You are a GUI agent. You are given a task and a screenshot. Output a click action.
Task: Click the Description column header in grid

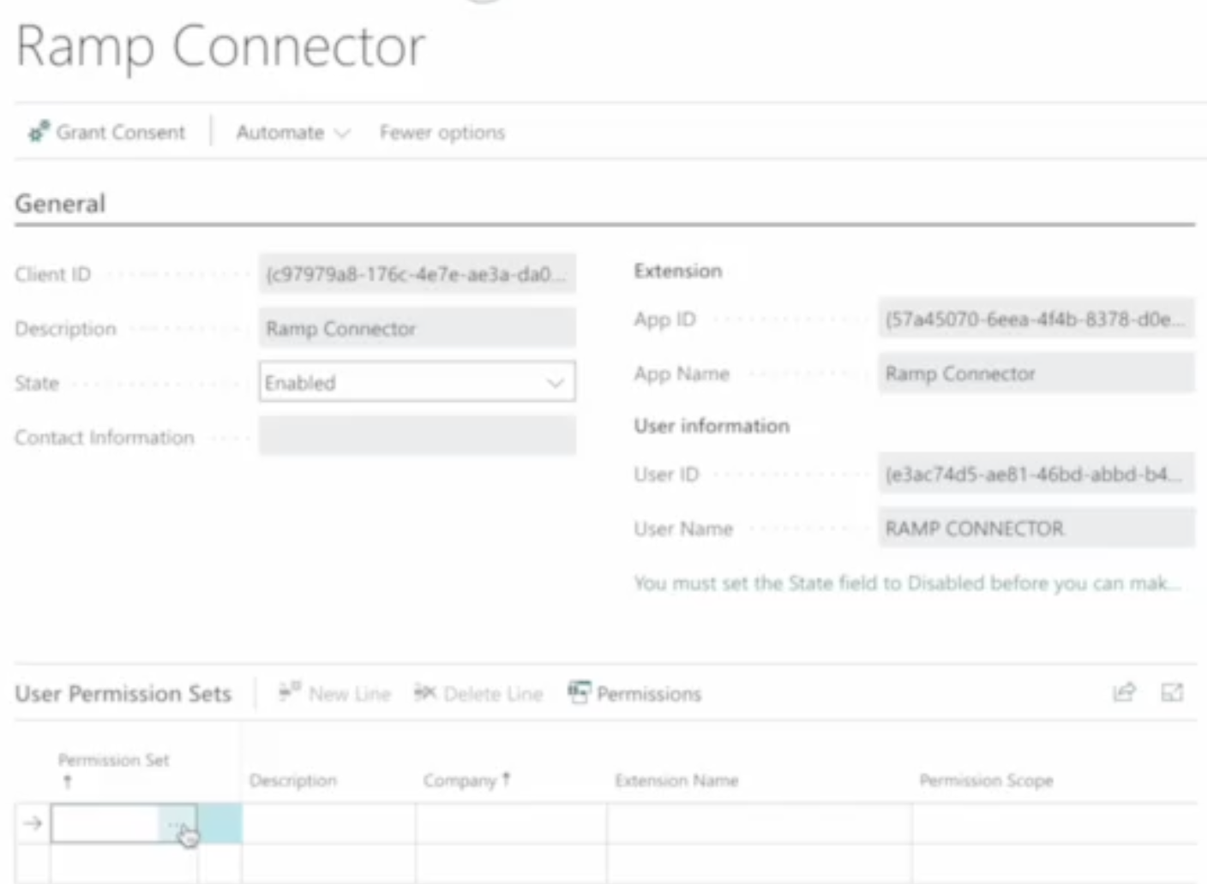(x=293, y=780)
